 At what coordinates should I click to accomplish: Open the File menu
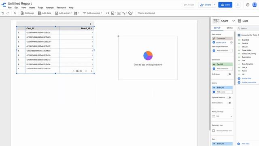pos(10,8)
